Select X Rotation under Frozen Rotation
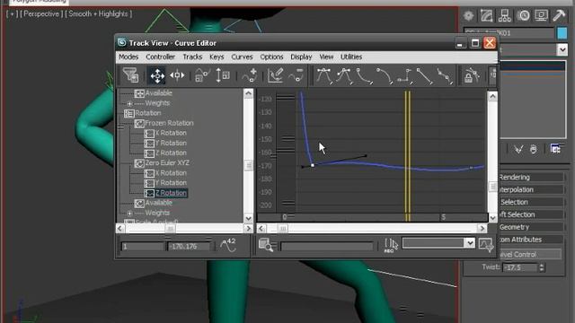Screen dimensions: 575x323 click(x=171, y=133)
